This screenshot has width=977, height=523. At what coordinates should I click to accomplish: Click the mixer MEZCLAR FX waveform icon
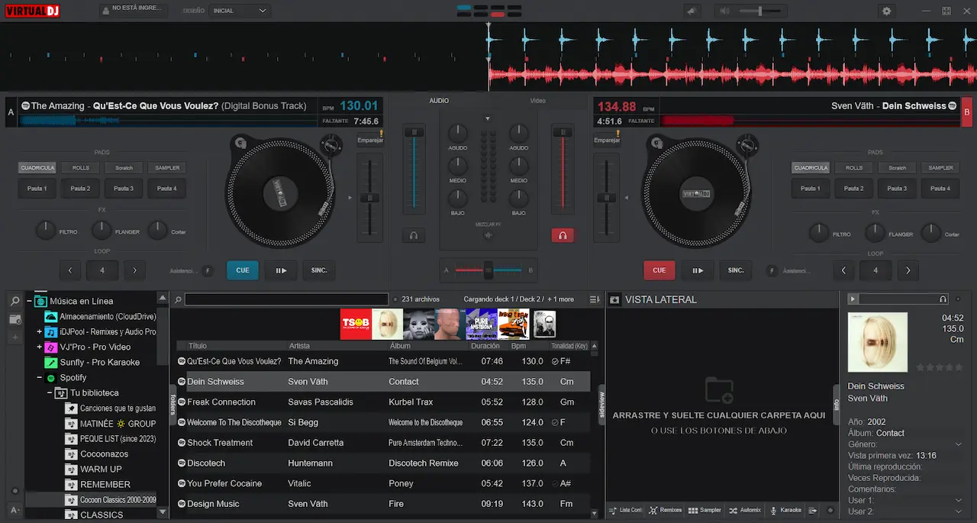488,235
